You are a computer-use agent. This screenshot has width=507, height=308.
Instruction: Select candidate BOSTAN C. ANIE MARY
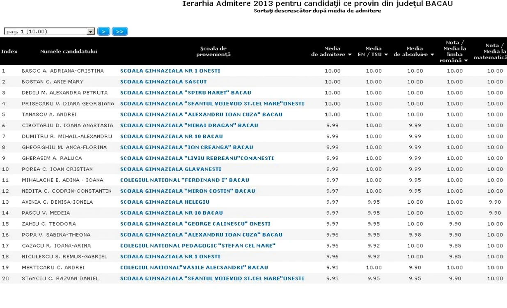(53, 82)
